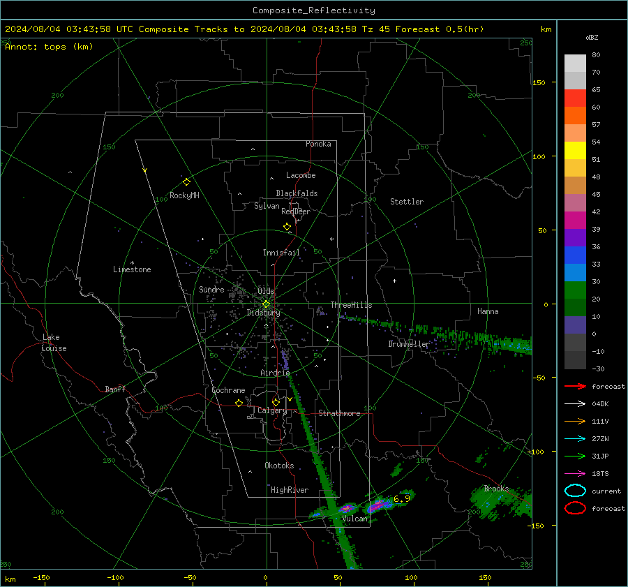The height and width of the screenshot is (587, 628).
Task: Click the Brooks town label
Action: [496, 489]
